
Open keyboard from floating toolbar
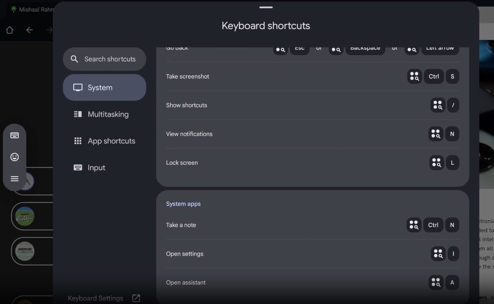point(14,135)
